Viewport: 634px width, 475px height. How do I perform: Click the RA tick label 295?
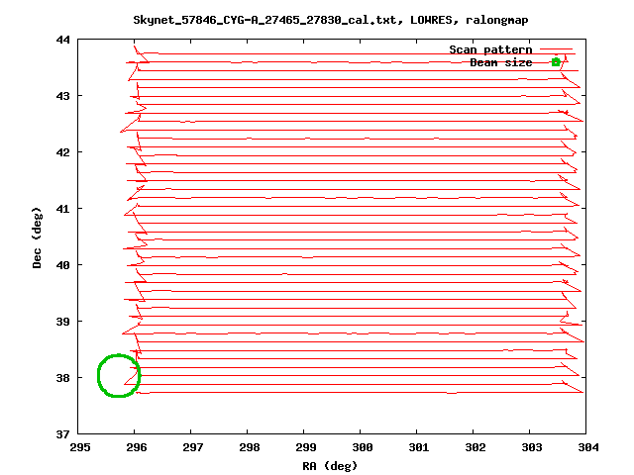80,447
